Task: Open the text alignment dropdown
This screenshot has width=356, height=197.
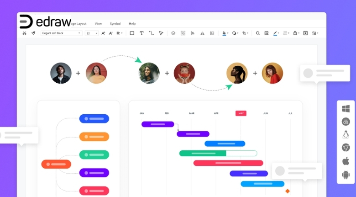Action: point(120,33)
